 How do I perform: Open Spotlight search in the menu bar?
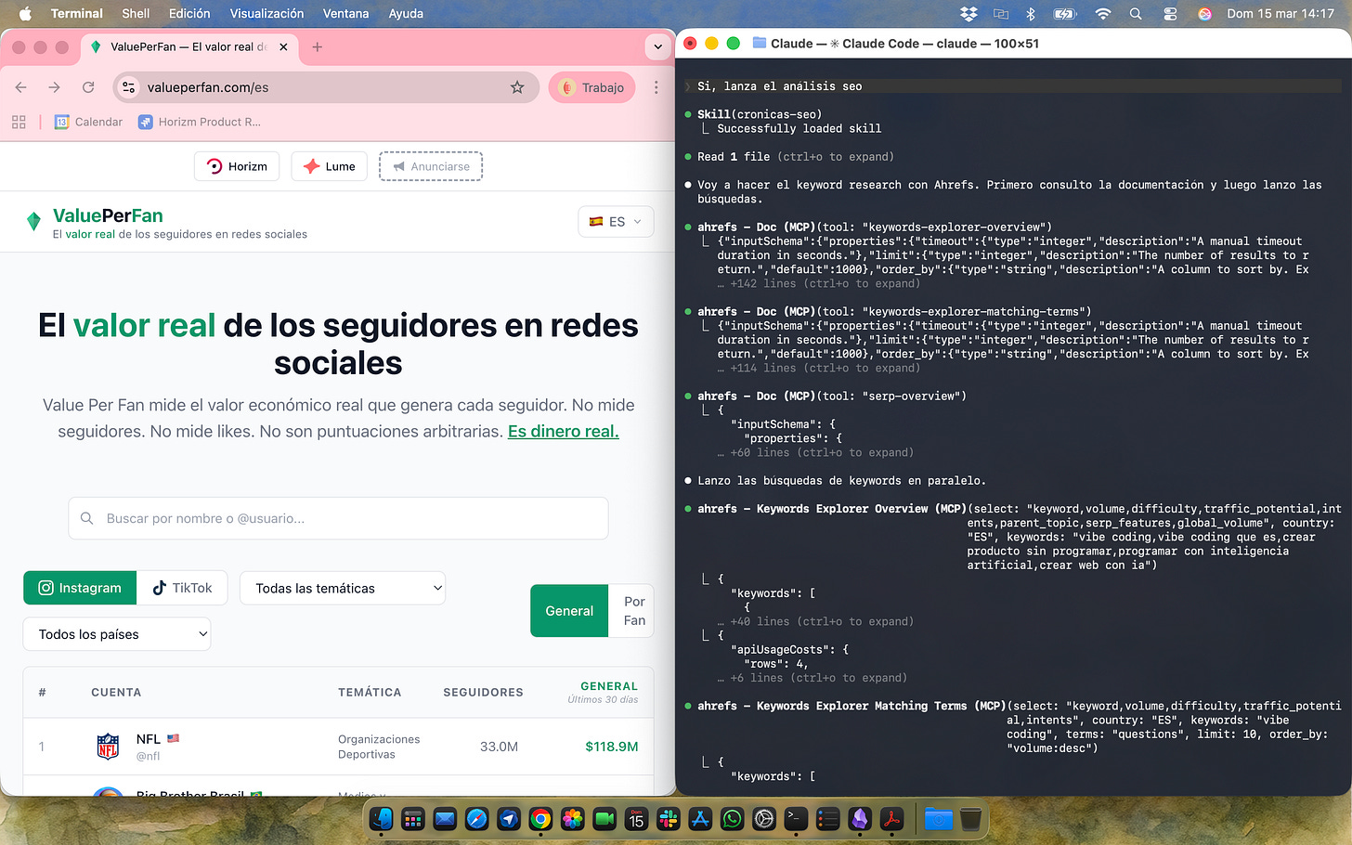click(x=1136, y=14)
